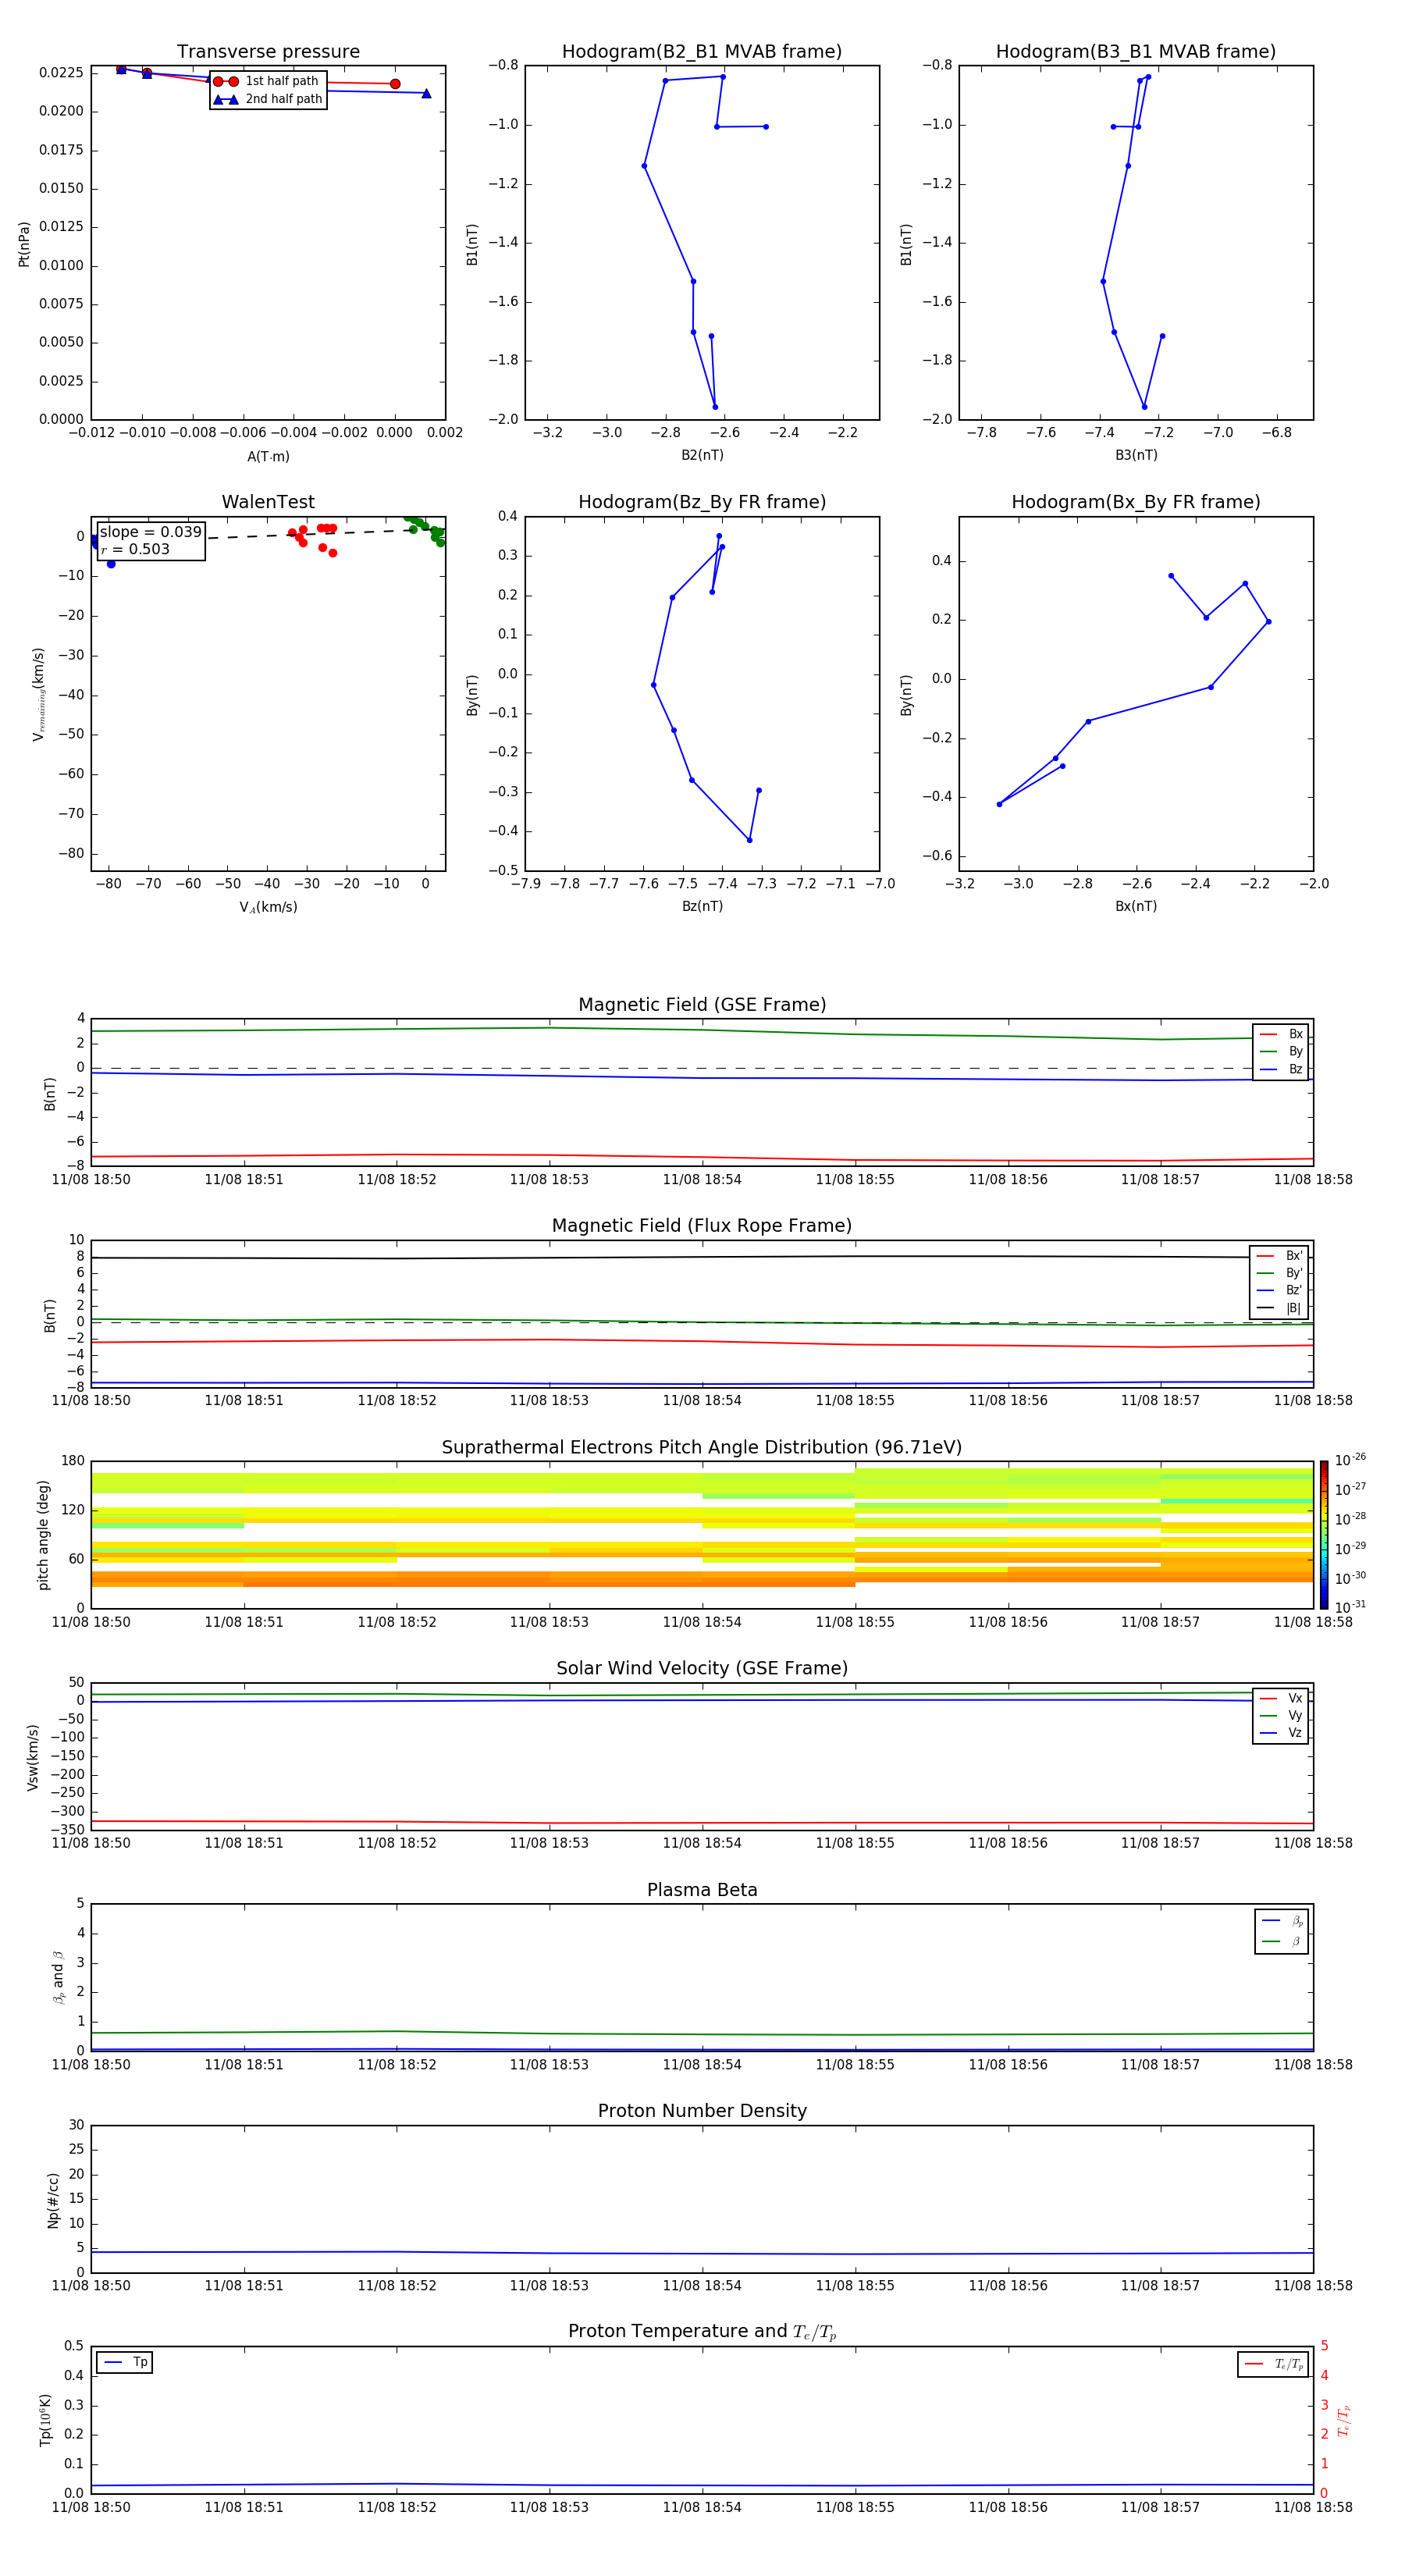Image resolution: width=1405 pixels, height=2576 pixels.
Task: Click the B3(nT) x-axis label
Action: (1136, 456)
